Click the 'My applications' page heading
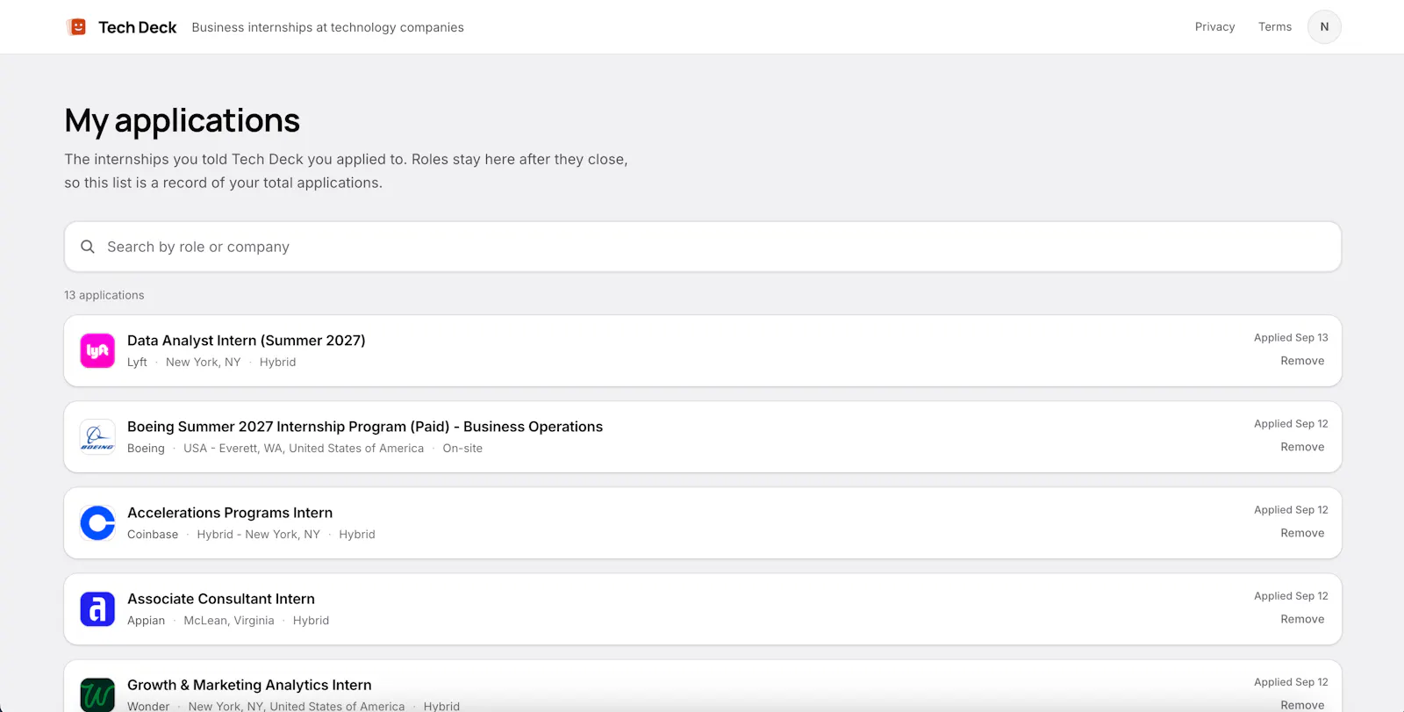The width and height of the screenshot is (1404, 712). pyautogui.click(x=183, y=120)
